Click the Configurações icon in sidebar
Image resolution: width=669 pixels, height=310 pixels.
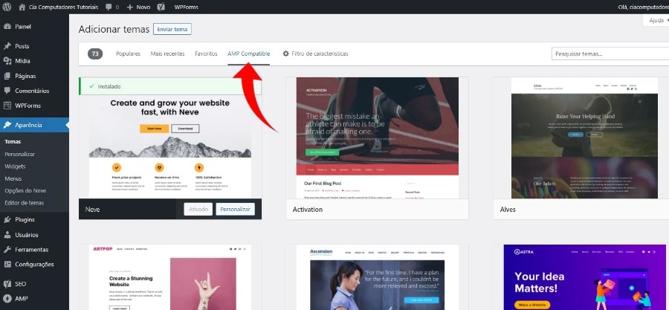click(7, 265)
